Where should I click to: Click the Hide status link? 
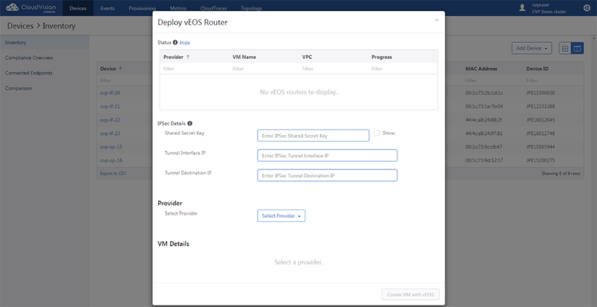(x=184, y=43)
